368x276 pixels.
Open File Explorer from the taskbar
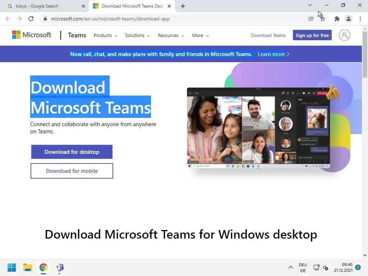click(x=27, y=267)
